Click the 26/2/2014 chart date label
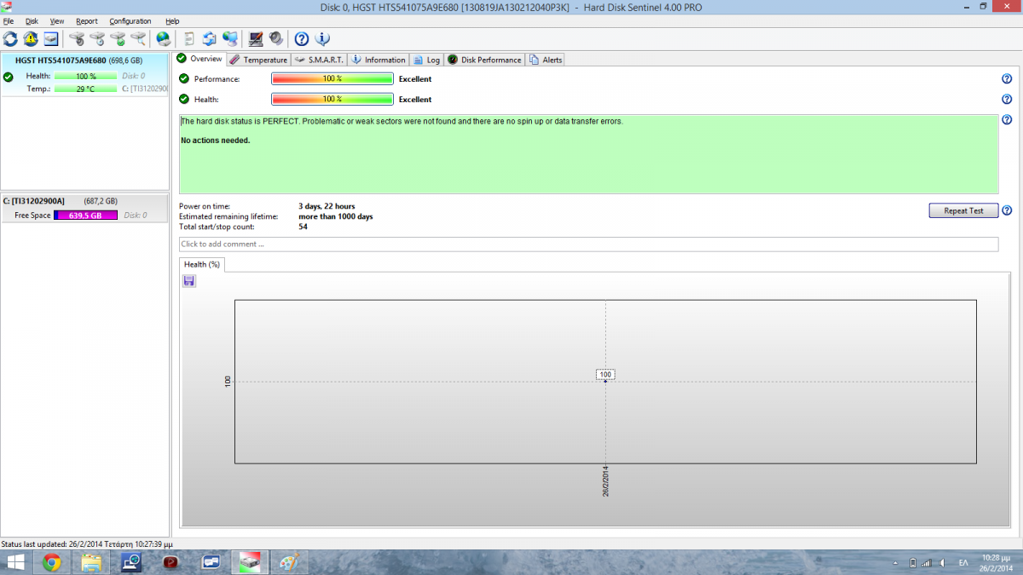Screen dimensions: 1023x575 (605, 482)
